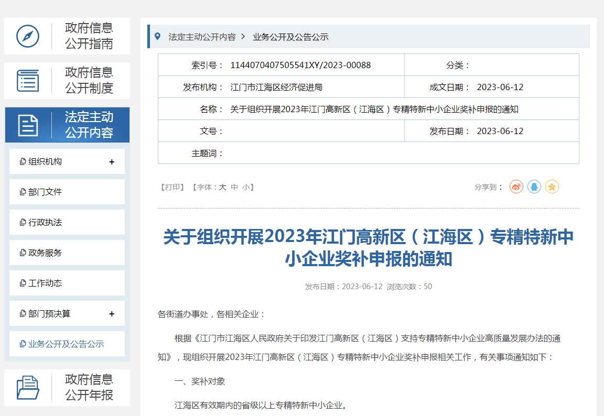
Task: Click the folder icon for 政府信息公开年报
Action: (28, 388)
